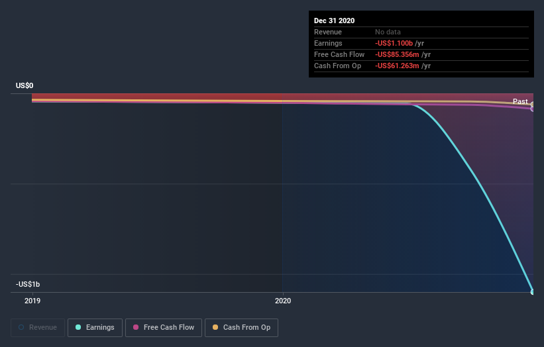Toggle the Earnings series legend button
Screen dimensions: 544x347
95,328
